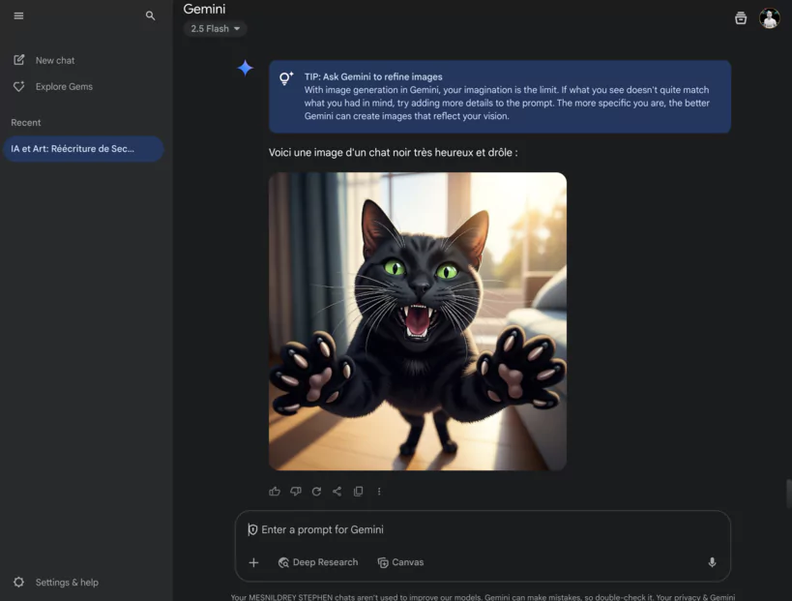Click the plus icon to add files
The width and height of the screenshot is (792, 601).
click(x=253, y=562)
